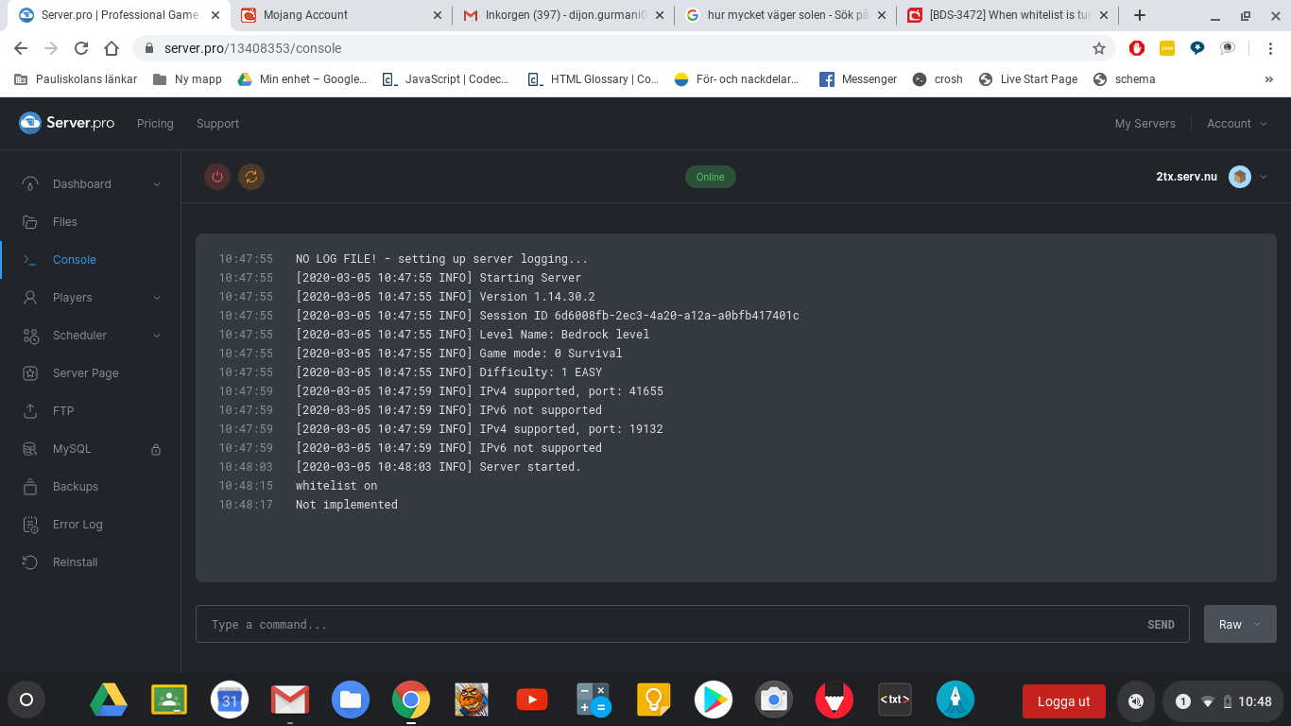1291x726 pixels.
Task: Open the Account dropdown menu
Action: point(1235,124)
